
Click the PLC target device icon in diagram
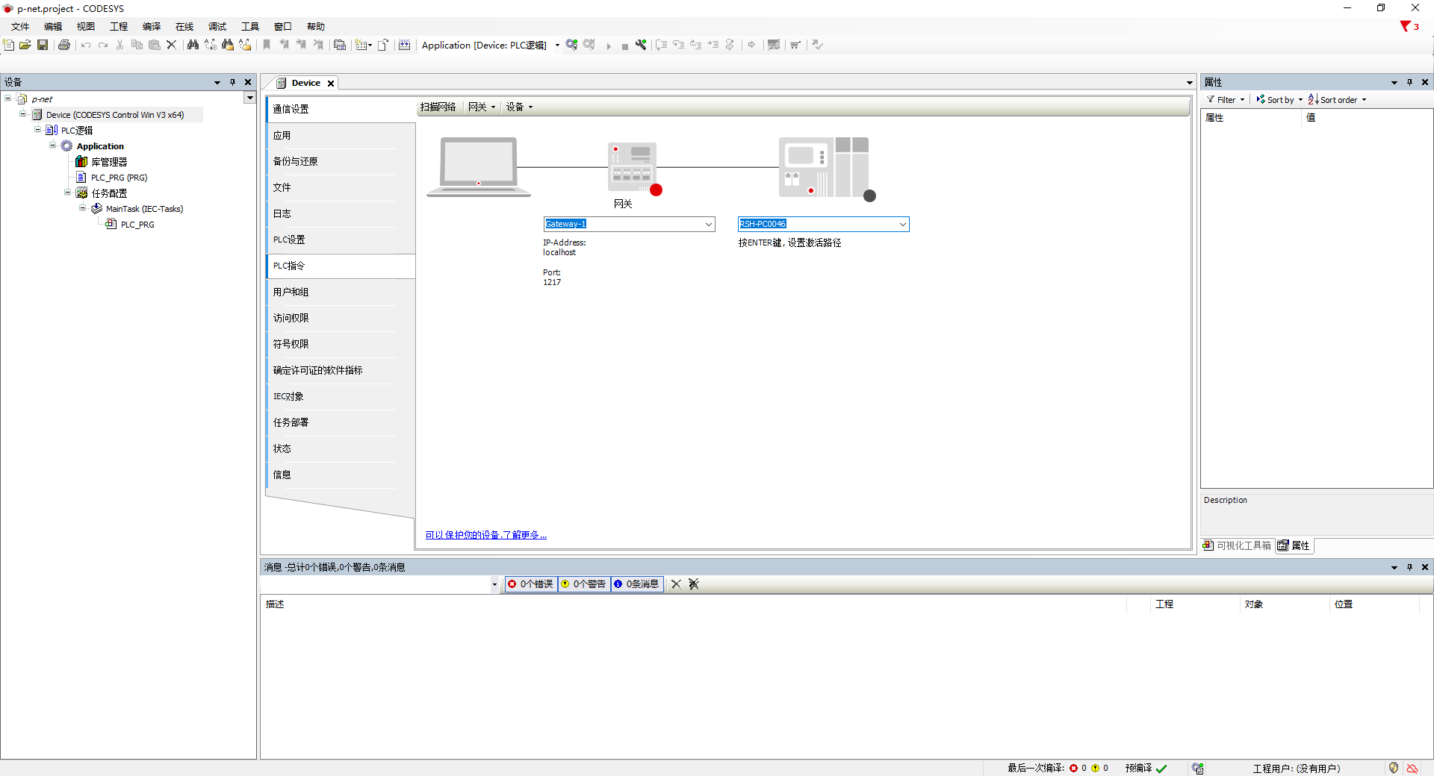(824, 168)
